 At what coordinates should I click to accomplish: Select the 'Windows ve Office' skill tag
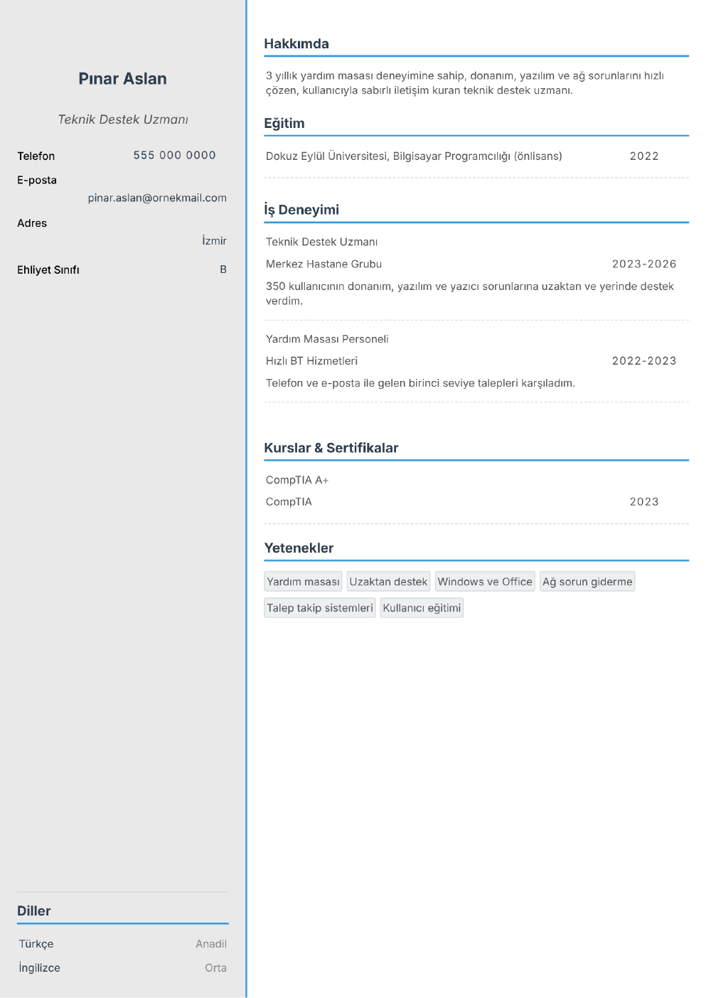pos(485,581)
